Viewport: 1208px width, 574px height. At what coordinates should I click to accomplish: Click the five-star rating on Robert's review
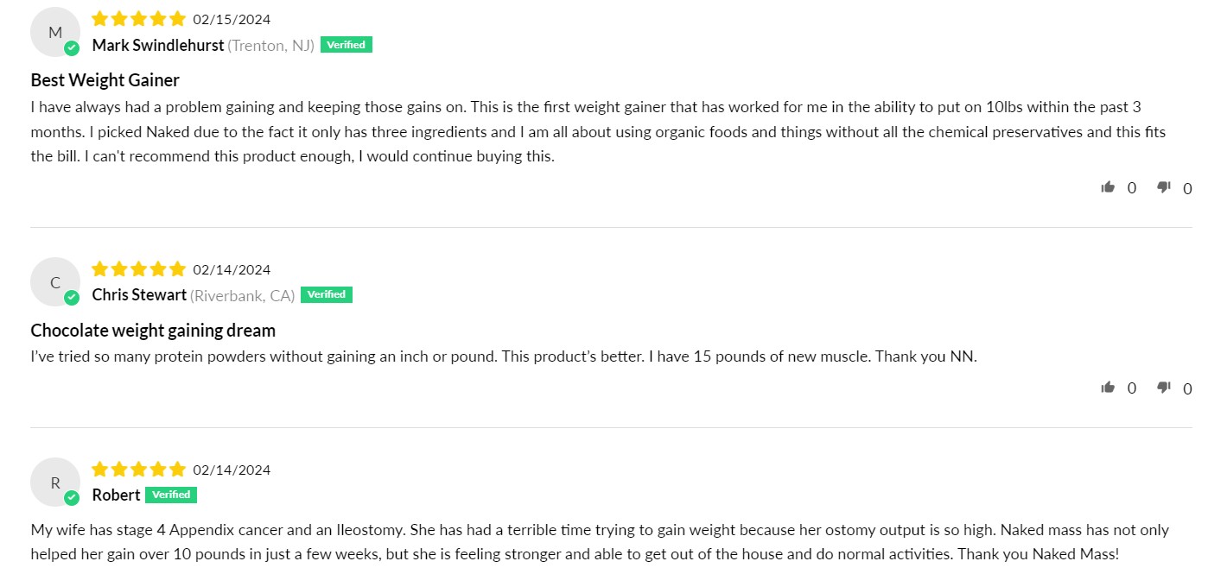coord(138,470)
